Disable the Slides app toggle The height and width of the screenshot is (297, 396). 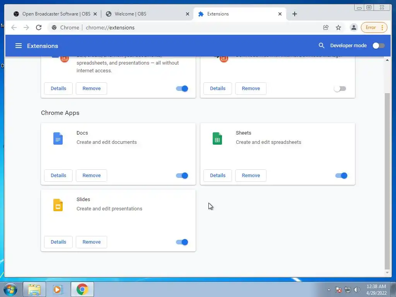coord(182,242)
